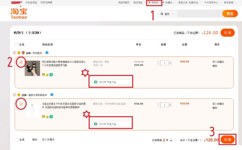
Task: Click the black sandals product thumbnail
Action: tap(32, 68)
